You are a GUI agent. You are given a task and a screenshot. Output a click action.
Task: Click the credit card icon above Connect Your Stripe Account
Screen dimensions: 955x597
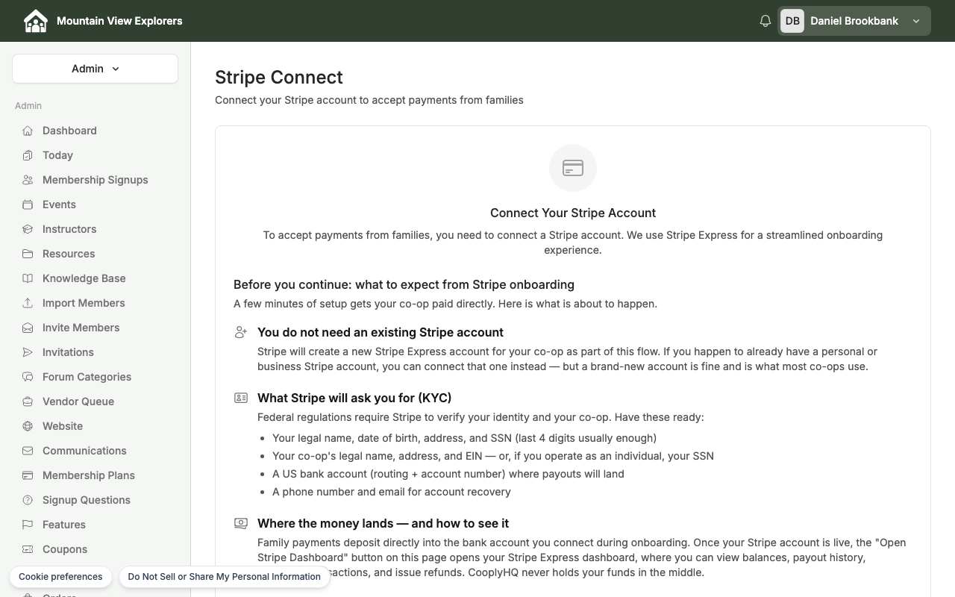click(x=573, y=168)
